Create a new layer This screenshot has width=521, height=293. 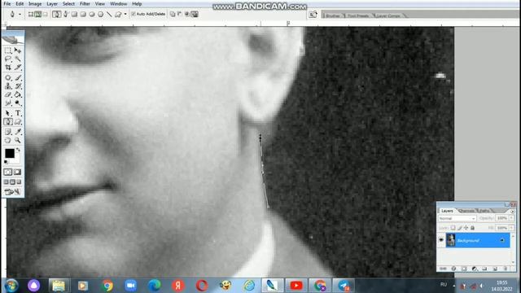coord(495,269)
